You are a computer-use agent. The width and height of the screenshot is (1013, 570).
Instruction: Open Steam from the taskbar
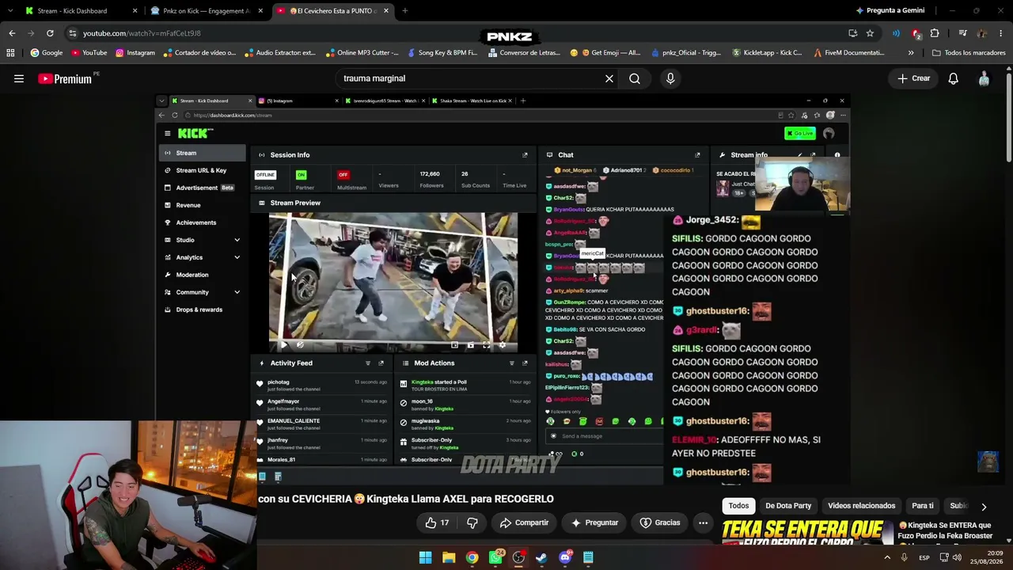[x=541, y=557]
